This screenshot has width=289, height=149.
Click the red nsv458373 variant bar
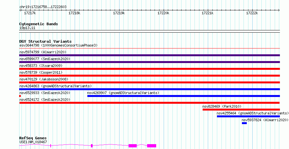pos(149,69)
